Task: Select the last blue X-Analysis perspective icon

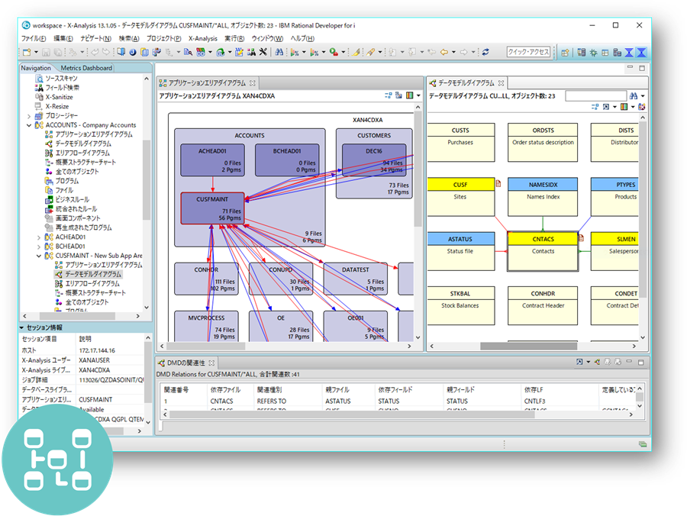Action: (641, 53)
